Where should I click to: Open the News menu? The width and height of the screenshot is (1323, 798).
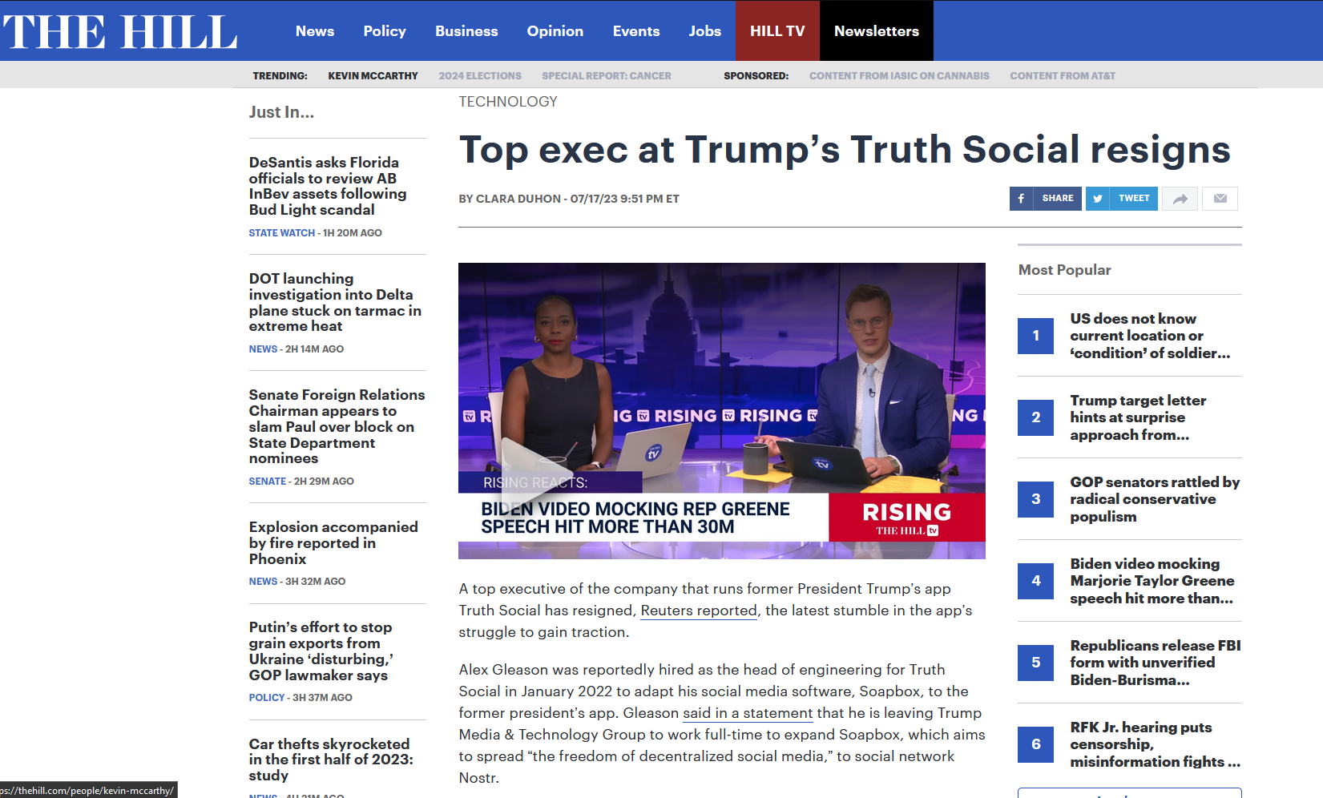coord(315,31)
